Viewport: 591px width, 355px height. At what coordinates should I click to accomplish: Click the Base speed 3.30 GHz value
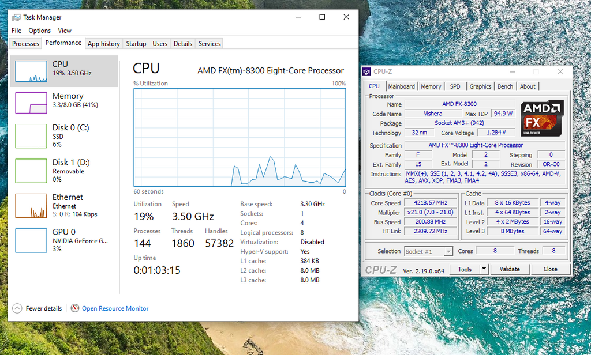(x=312, y=204)
